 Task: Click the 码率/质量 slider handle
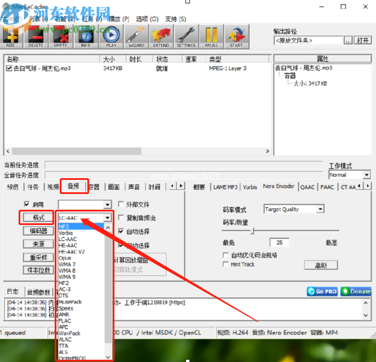252,230
